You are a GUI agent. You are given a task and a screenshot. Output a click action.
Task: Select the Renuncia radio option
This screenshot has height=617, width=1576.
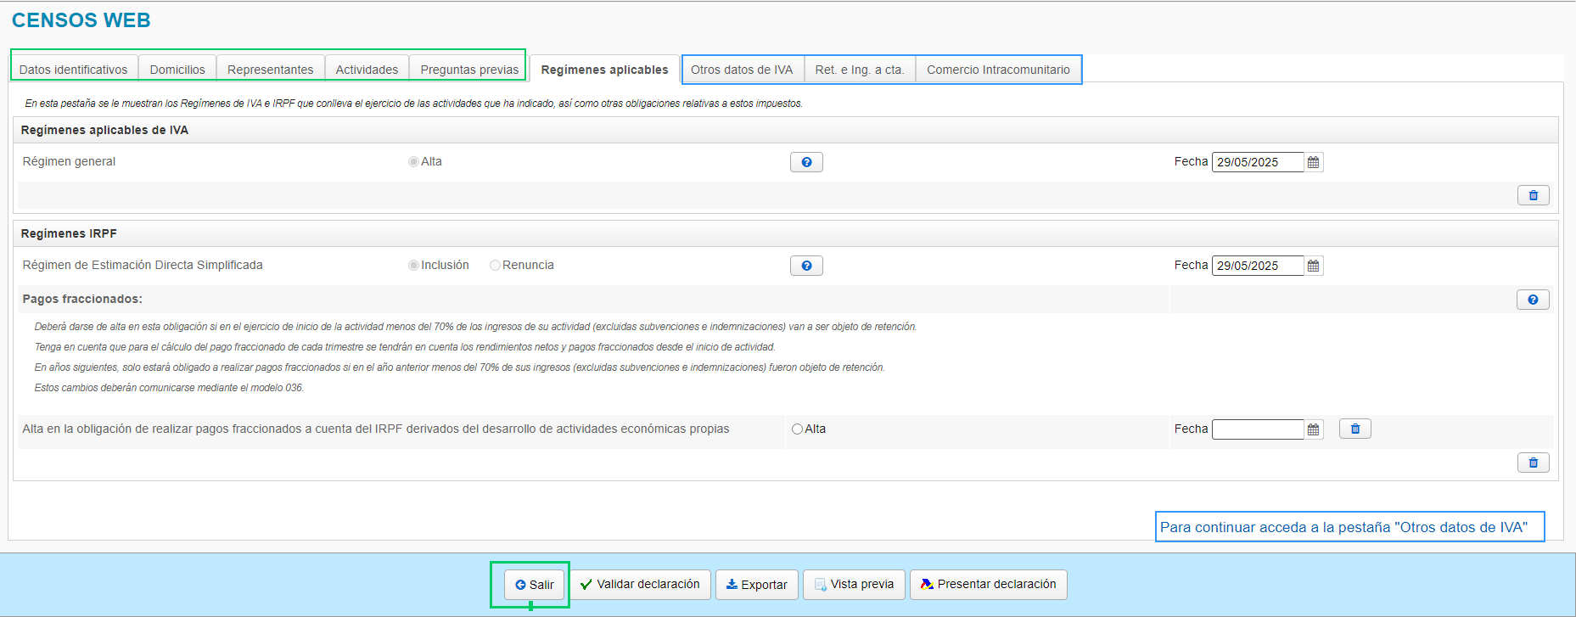point(495,266)
